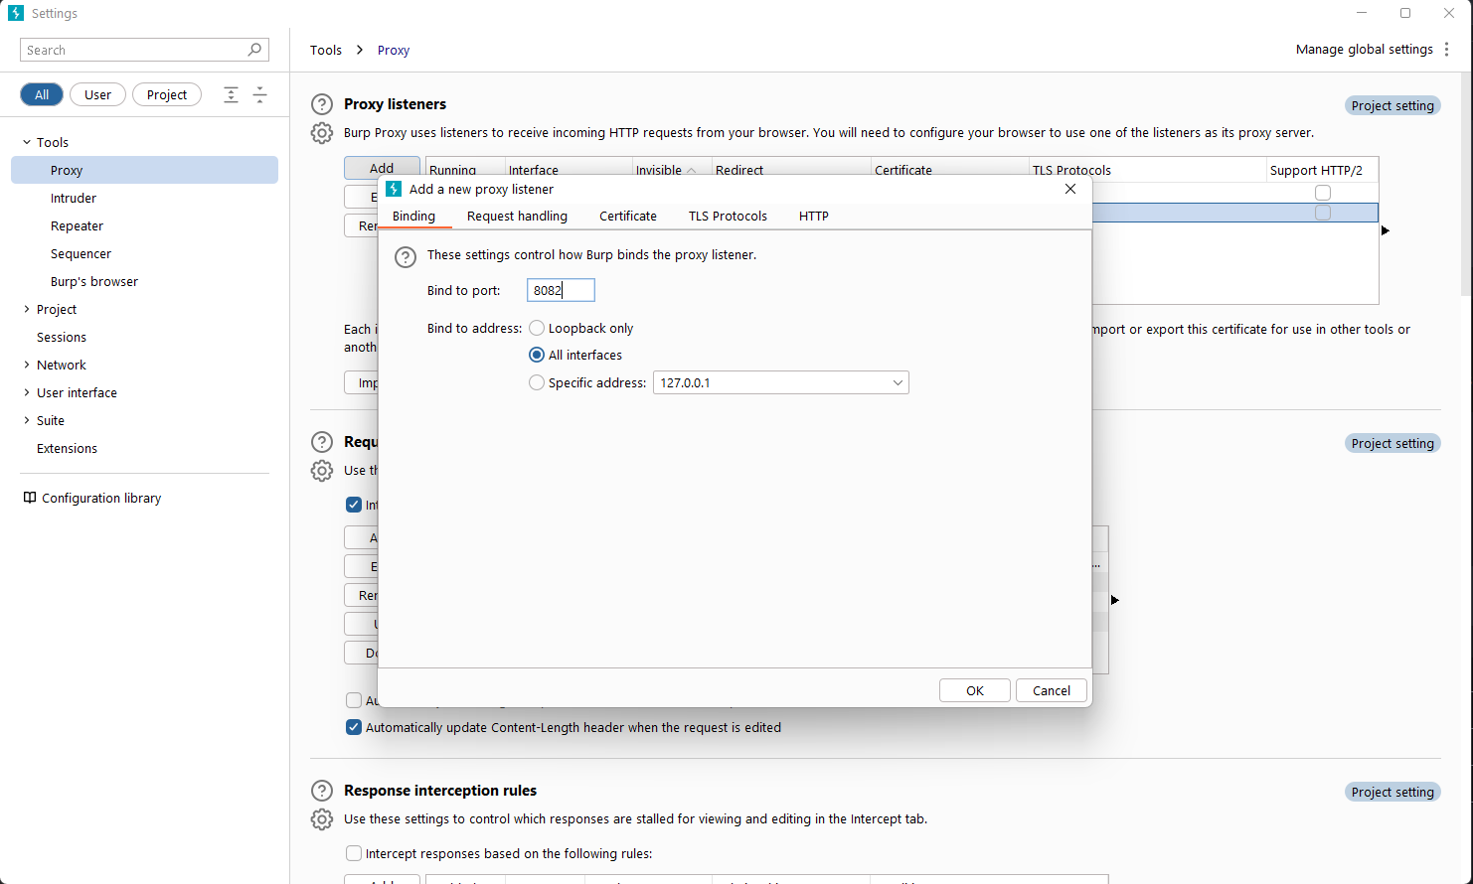Screen dimensions: 1473x884
Task: Click OK to confirm the listener
Action: click(x=974, y=690)
